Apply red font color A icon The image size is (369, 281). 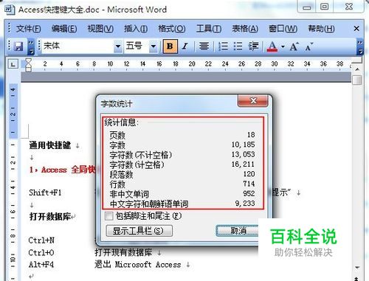click(x=272, y=46)
